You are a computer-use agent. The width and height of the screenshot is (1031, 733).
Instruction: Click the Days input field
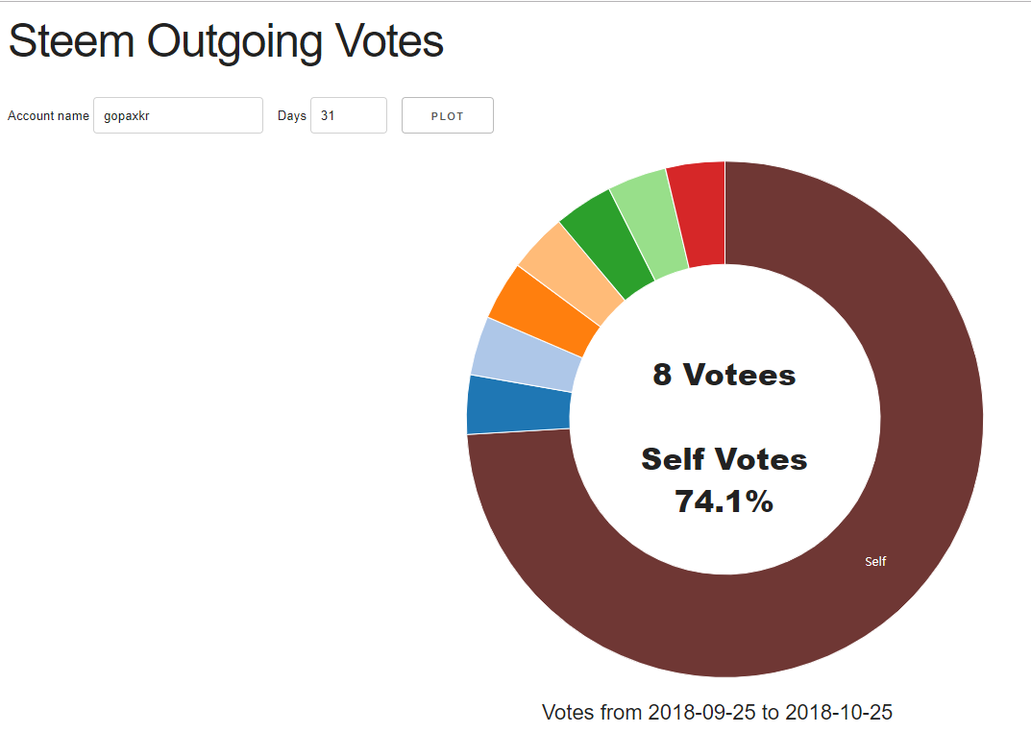(348, 115)
